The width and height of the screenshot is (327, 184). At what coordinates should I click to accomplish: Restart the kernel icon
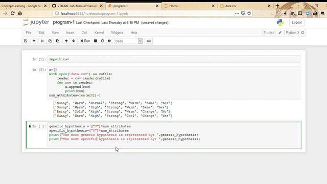(x=102, y=41)
